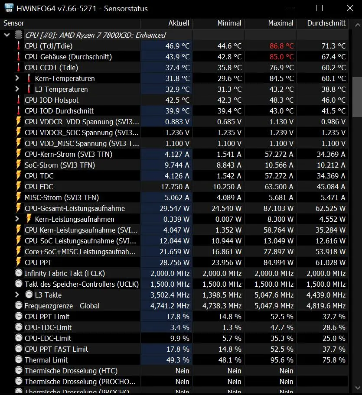Click the clock icon for Infinity Fabric Takt (FCLK)
This screenshot has height=395, width=362.
19,273
